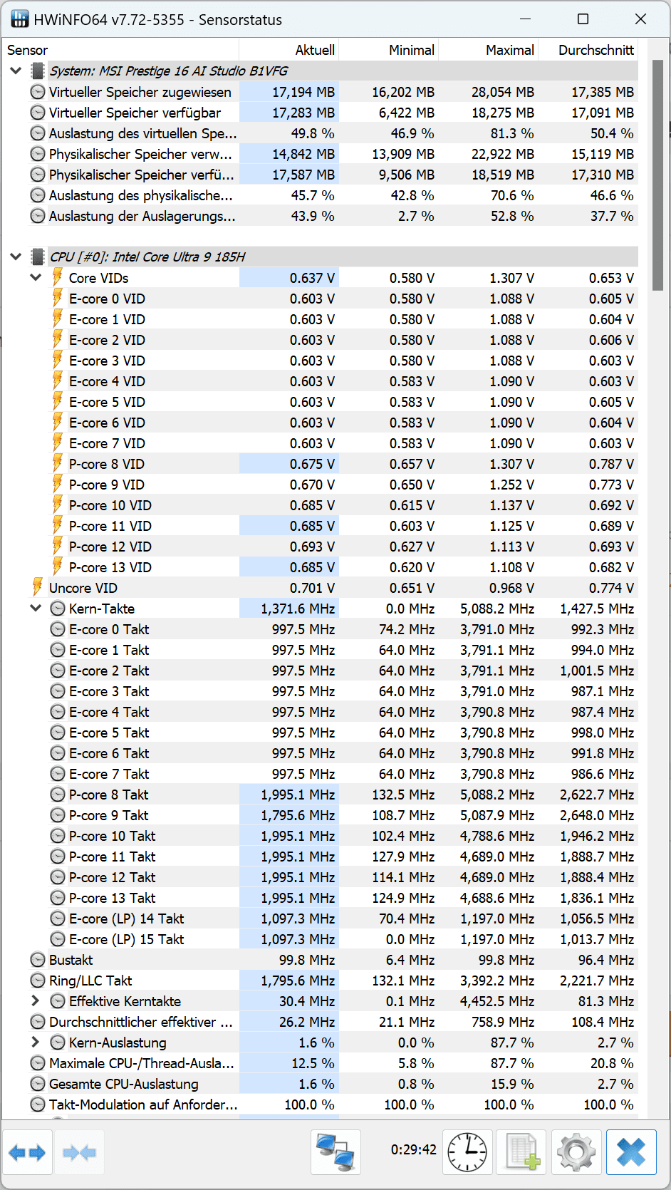Collapse the System MSI Prestige 16 group

[16, 71]
